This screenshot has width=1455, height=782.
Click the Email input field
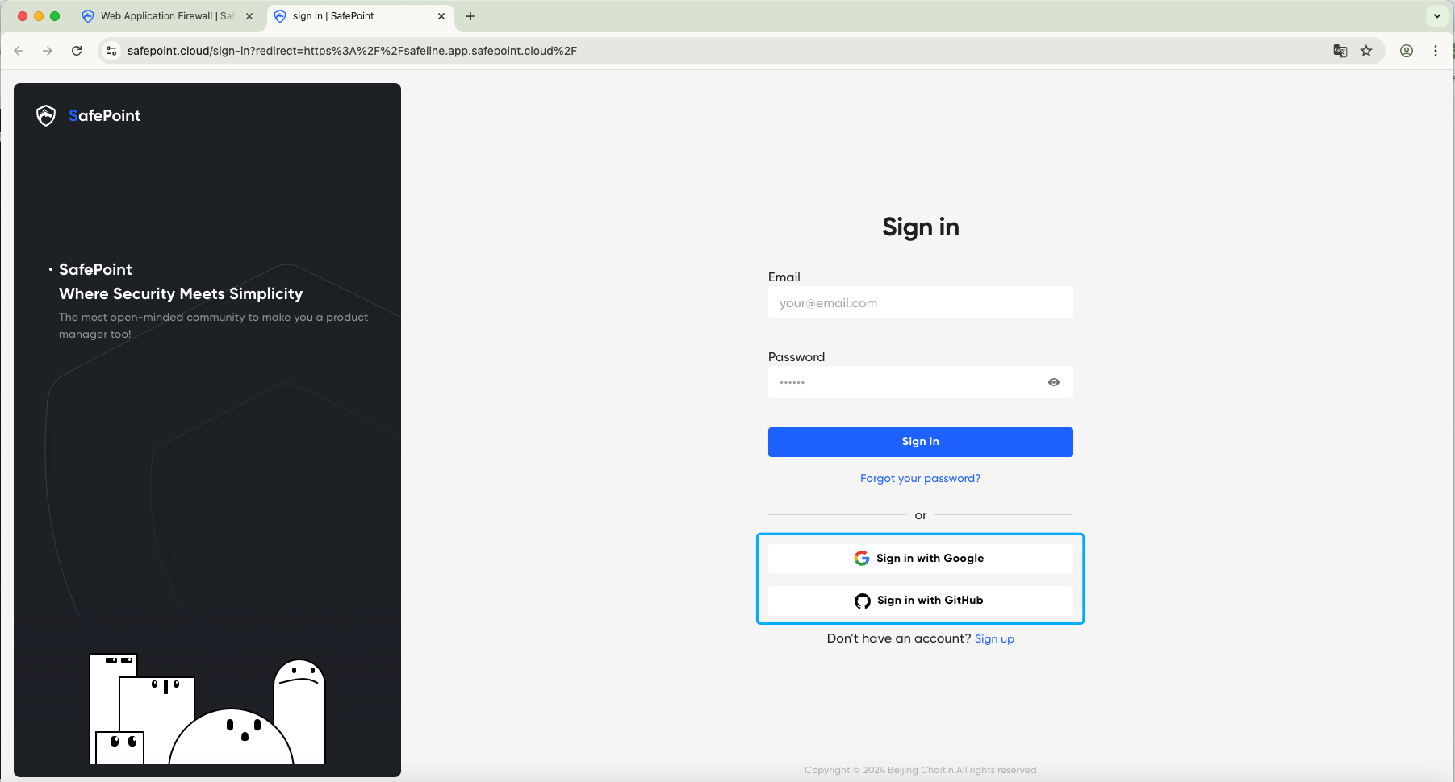coord(921,303)
